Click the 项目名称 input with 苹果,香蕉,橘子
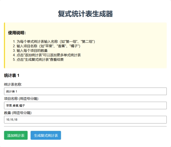Viewport: 171px width, 147px height. (x=85, y=106)
